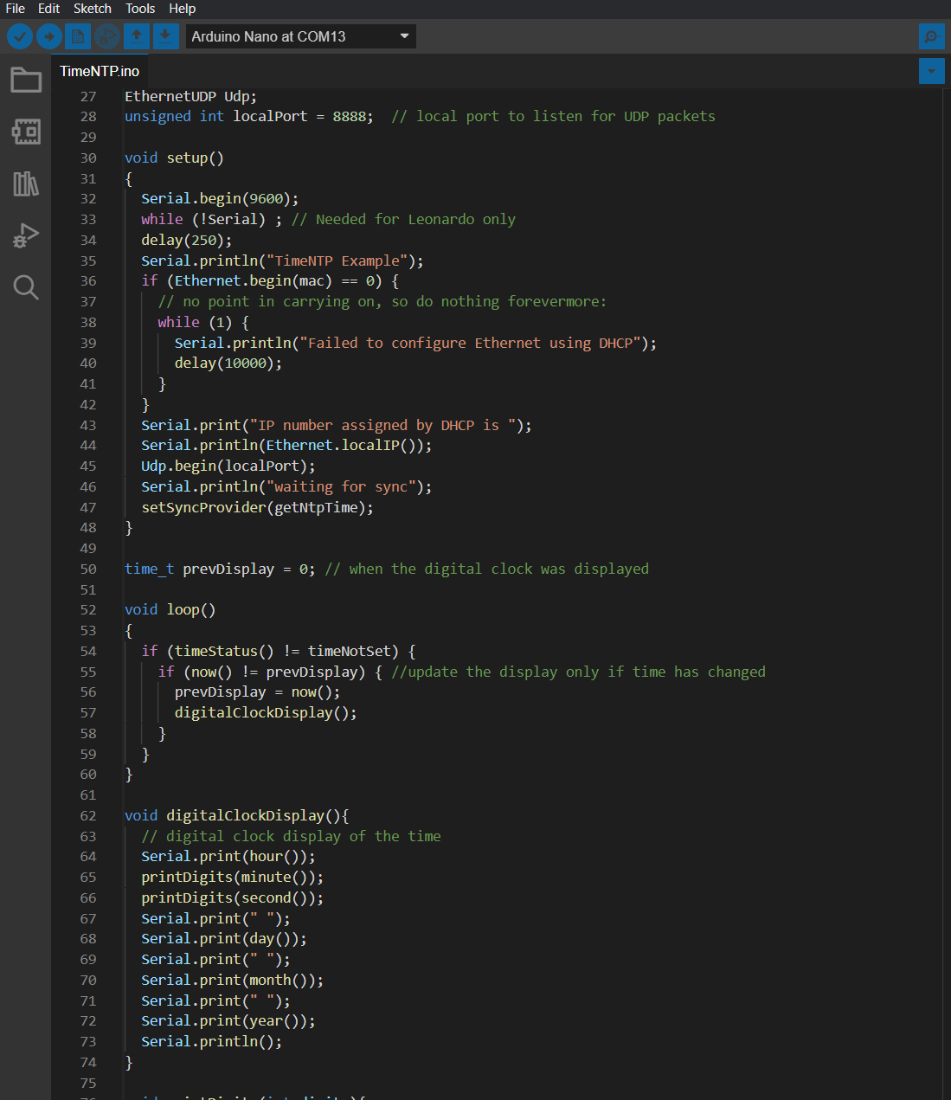
Task: Select the TimeNTP.ino editor tab
Action: (100, 71)
